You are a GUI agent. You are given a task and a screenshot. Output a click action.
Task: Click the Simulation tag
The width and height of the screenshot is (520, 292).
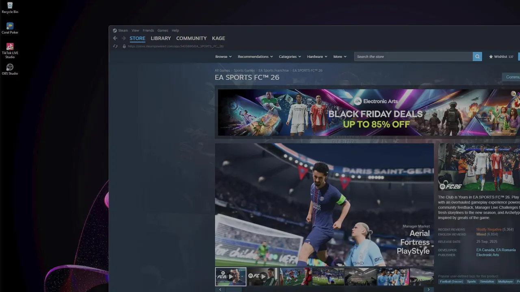[x=487, y=281]
